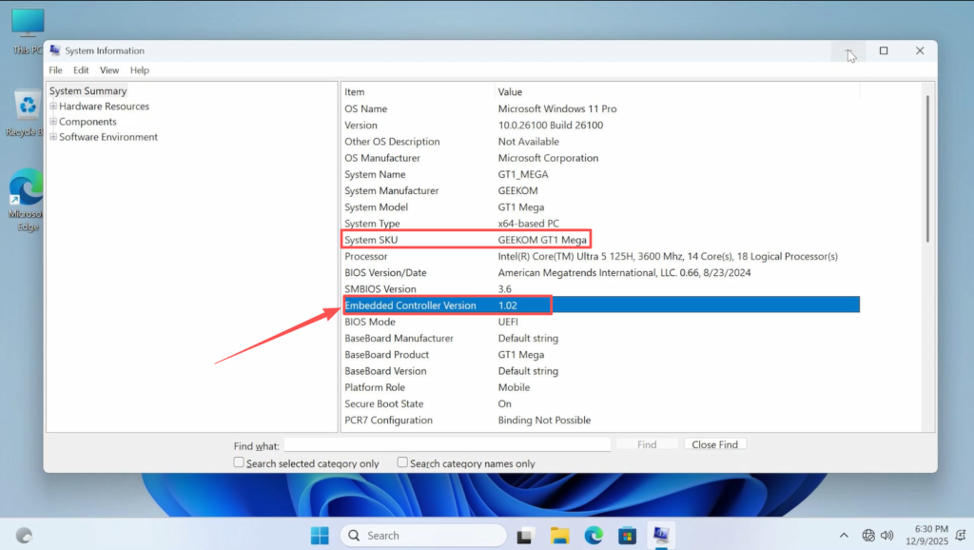Click the vertical scrollbar in details pane
The width and height of the screenshot is (974, 550).
927,171
